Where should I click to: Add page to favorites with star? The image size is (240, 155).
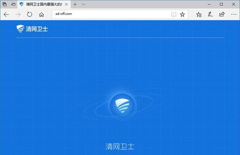pyautogui.click(x=182, y=14)
